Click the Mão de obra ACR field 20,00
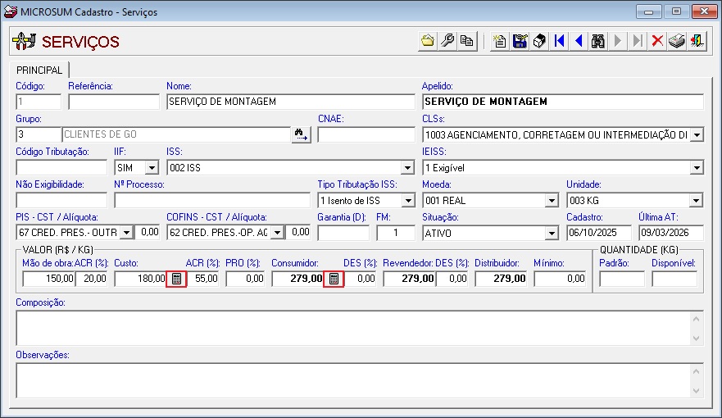 (92, 279)
